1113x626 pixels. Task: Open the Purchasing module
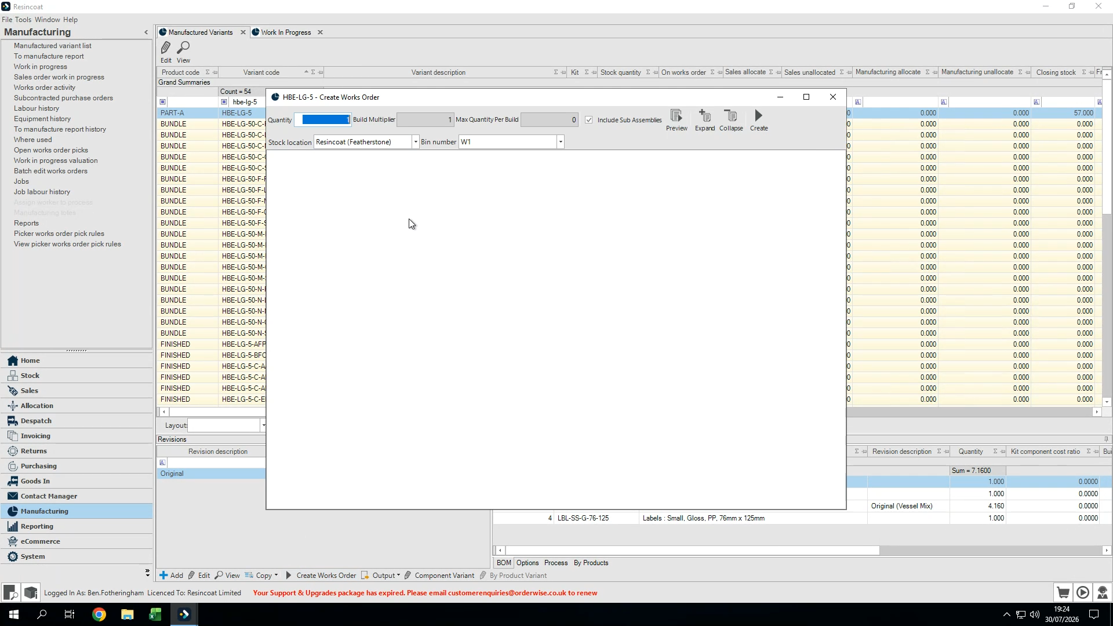coord(77,466)
